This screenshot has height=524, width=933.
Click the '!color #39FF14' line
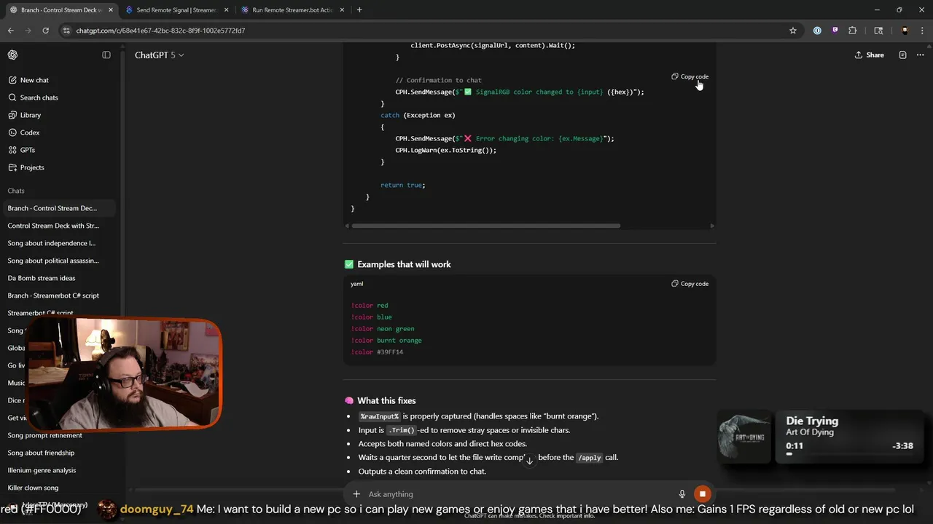(x=377, y=352)
